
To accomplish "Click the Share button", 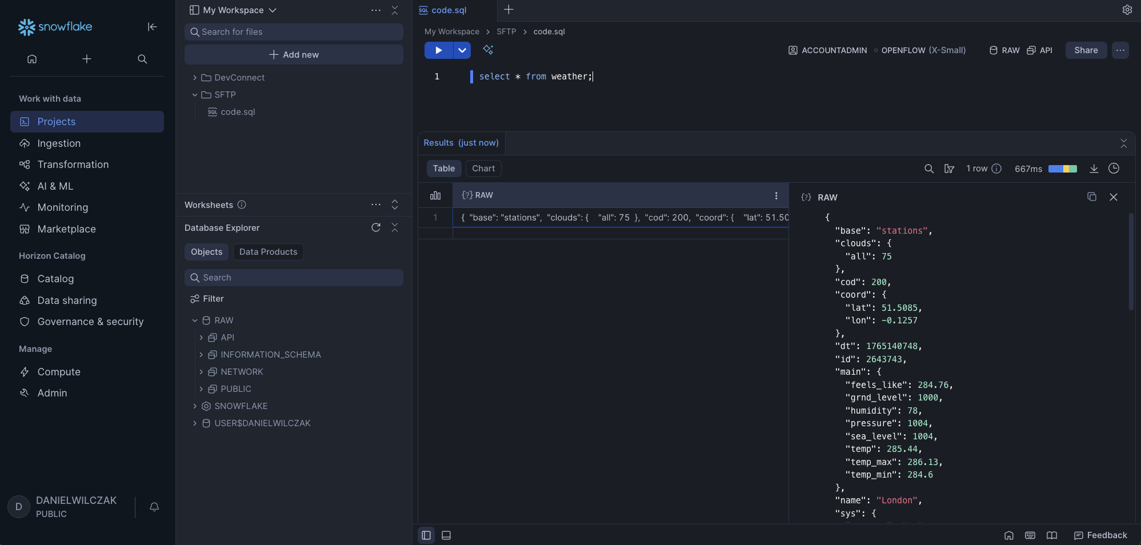I will click(1086, 50).
